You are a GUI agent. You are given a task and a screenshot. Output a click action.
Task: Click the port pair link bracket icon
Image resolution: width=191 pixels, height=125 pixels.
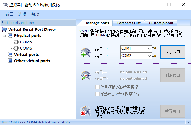pyautogui.click(x=154, y=52)
